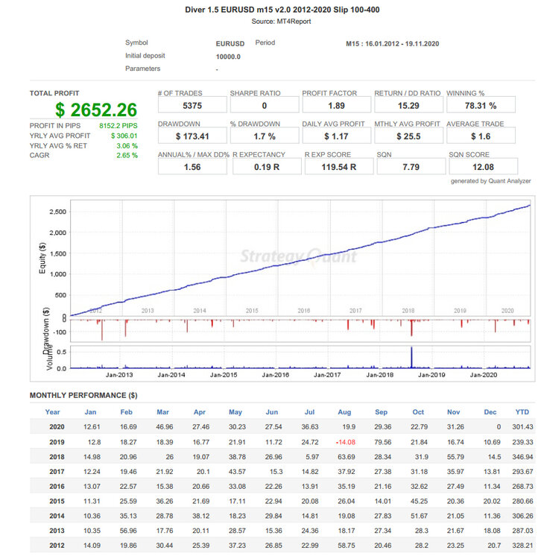
Task: Click the profit in pips value 8152.2 PIPS
Action: click(x=118, y=126)
